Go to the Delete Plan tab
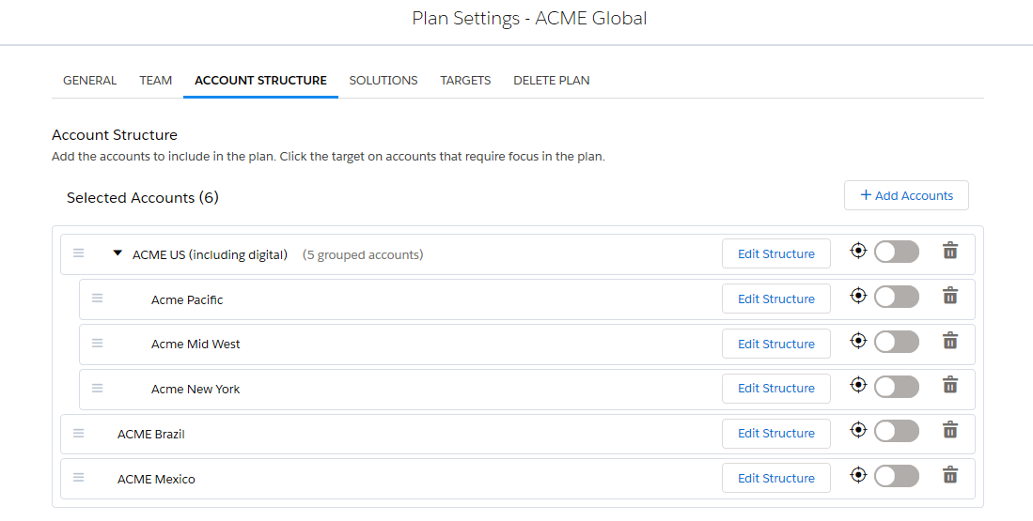 tap(552, 80)
